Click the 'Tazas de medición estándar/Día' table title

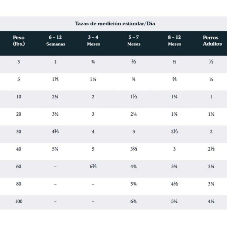pos(115,23)
